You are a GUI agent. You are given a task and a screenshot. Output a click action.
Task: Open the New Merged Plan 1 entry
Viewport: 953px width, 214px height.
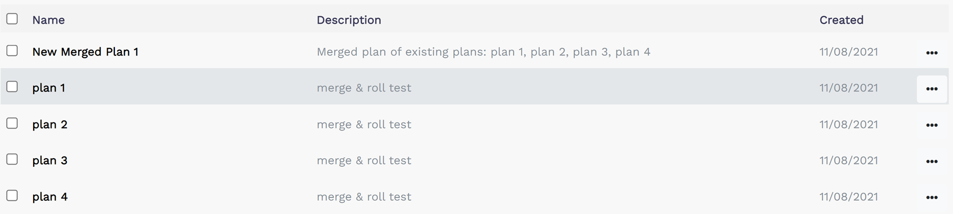(x=85, y=52)
